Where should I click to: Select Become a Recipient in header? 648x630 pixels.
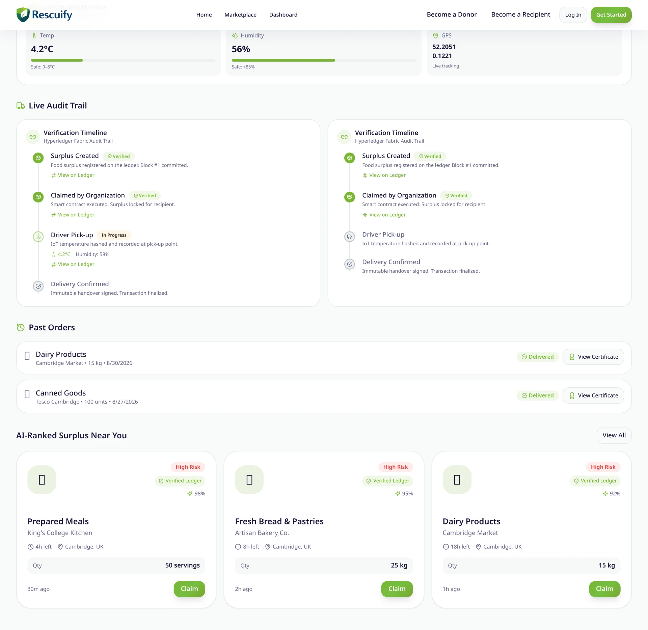pos(521,15)
